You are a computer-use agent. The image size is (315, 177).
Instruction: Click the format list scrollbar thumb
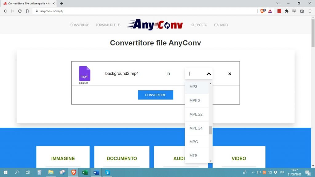(x=211, y=130)
